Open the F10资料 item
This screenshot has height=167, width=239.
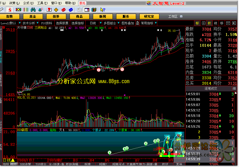coord(47,23)
